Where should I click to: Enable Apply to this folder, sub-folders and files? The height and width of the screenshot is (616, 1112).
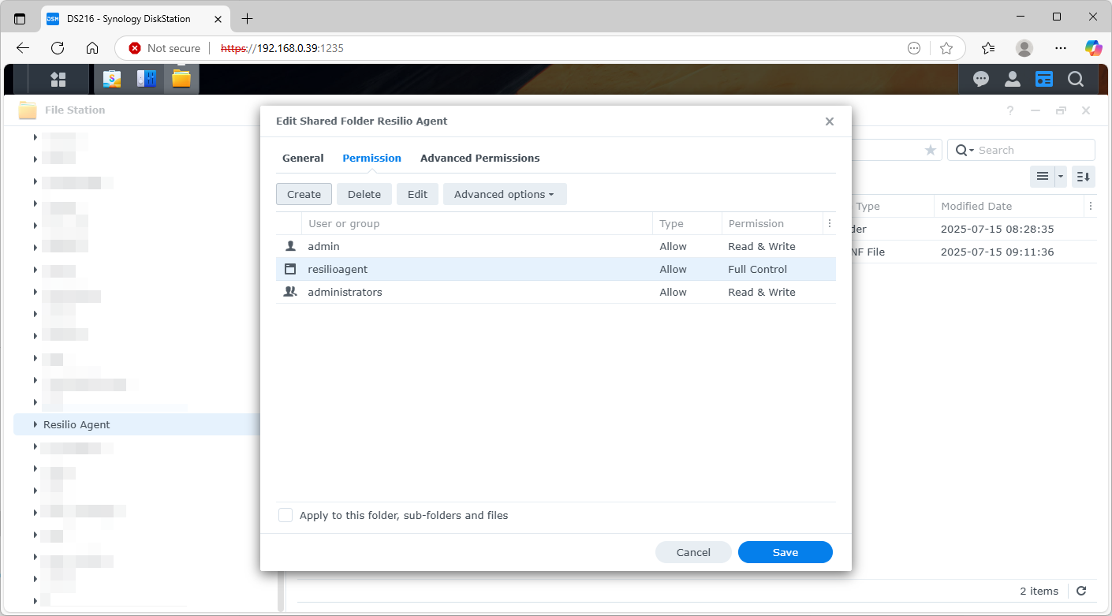click(x=285, y=514)
